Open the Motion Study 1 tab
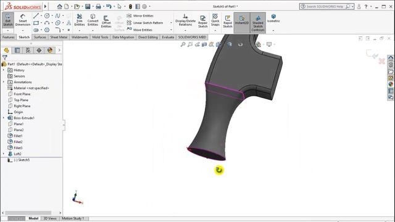395x222 pixels. pyautogui.click(x=73, y=218)
